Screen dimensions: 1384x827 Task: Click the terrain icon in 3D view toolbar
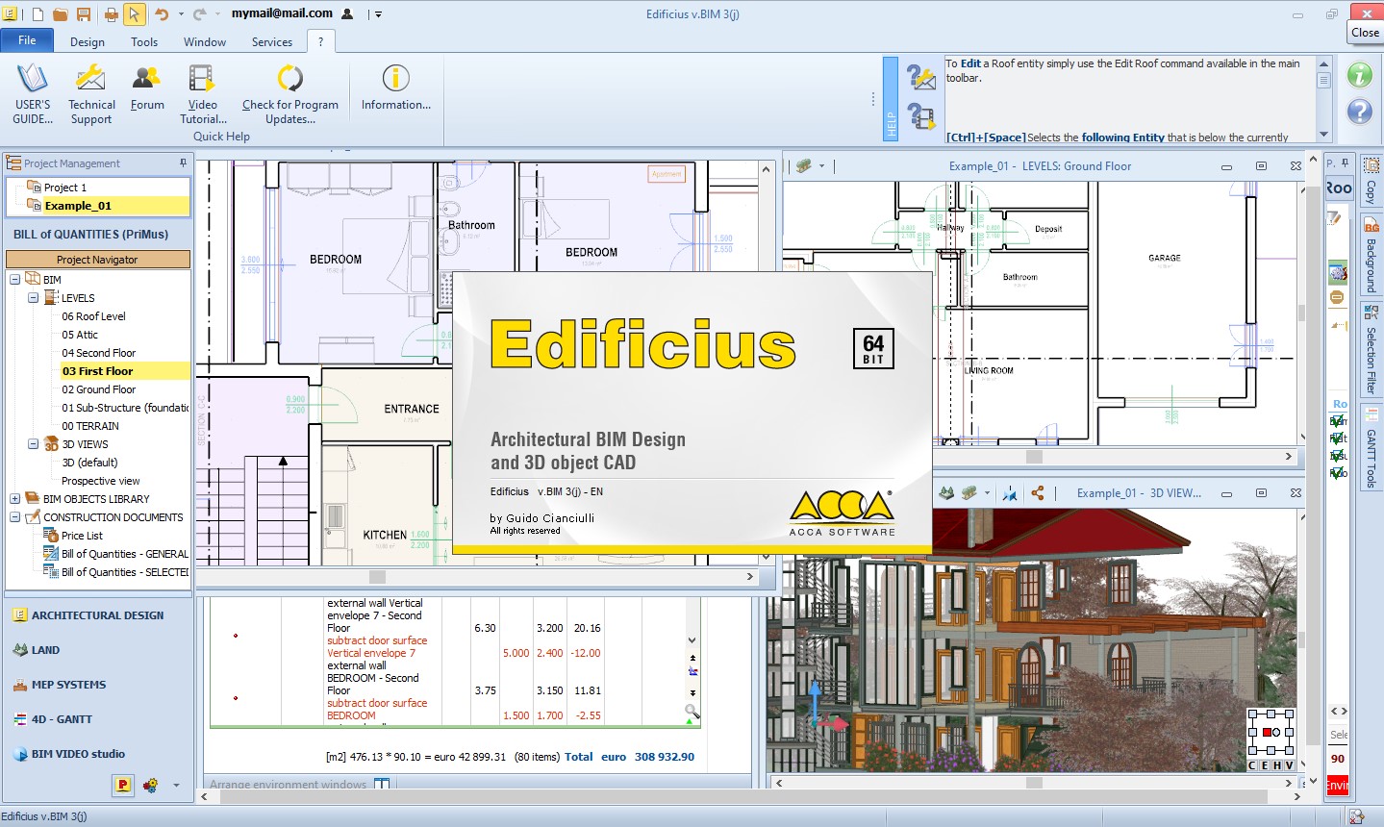tap(946, 492)
